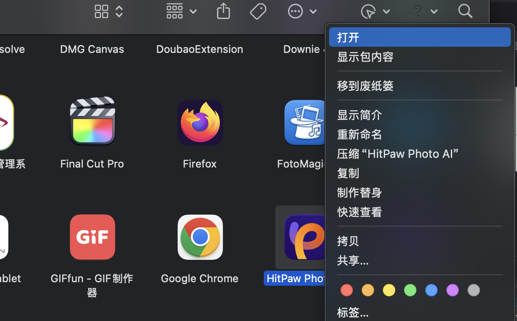The image size is (517, 321).
Task: Open the question mark help dropdown
Action: click(x=425, y=11)
